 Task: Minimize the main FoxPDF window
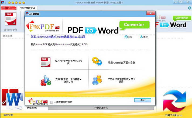click(176, 2)
